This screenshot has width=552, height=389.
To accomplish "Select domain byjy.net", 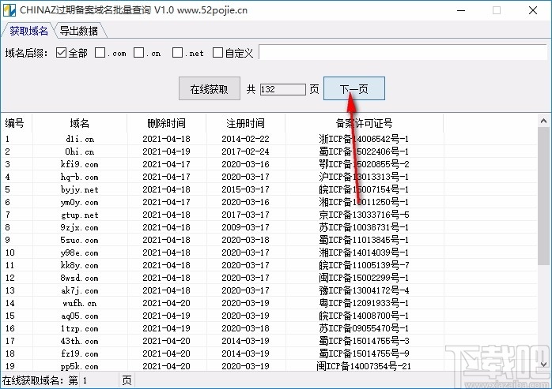I will (x=80, y=189).
